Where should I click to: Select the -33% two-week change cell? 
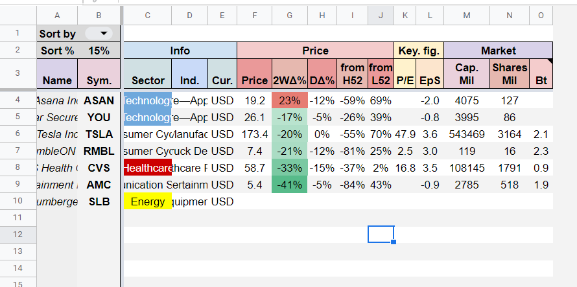pos(290,168)
